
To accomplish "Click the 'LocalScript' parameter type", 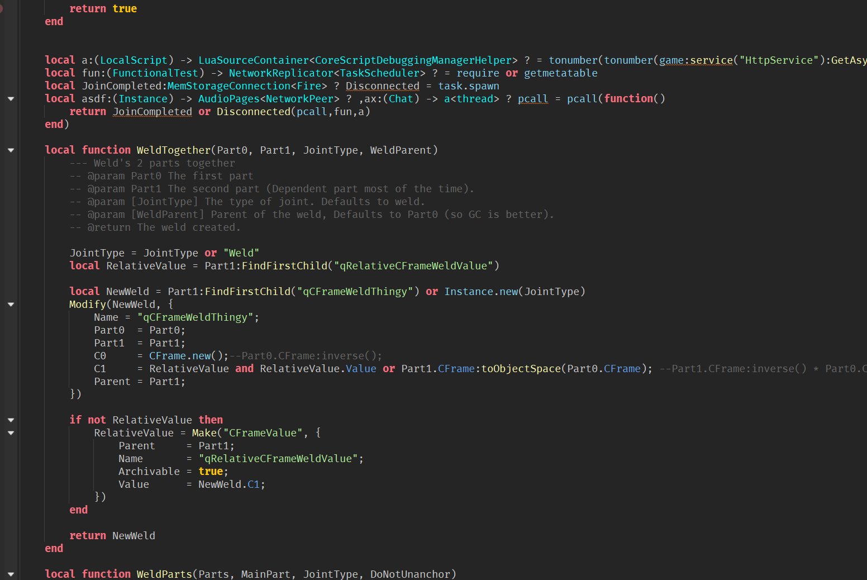I will coord(134,60).
